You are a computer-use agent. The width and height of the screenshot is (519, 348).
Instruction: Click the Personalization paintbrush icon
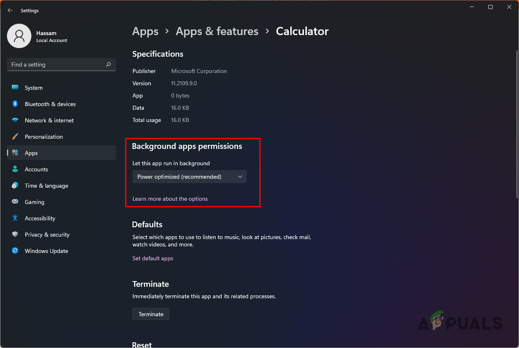click(15, 137)
